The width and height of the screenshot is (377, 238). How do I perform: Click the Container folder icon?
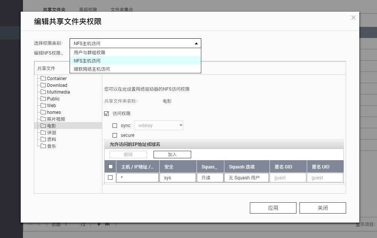point(43,78)
